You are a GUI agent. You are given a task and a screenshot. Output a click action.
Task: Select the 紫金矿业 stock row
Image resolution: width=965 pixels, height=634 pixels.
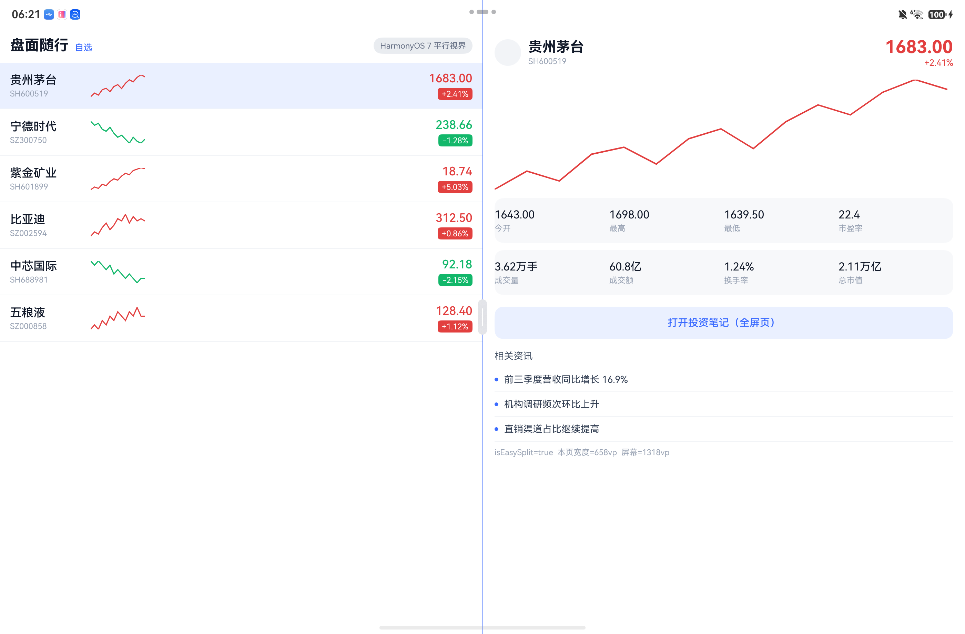coord(241,179)
